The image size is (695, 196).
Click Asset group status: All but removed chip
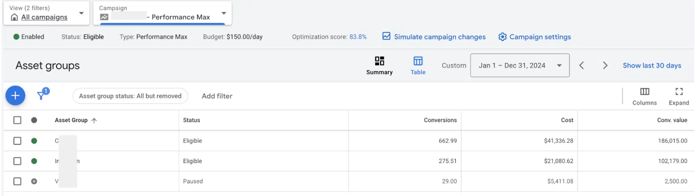click(130, 96)
